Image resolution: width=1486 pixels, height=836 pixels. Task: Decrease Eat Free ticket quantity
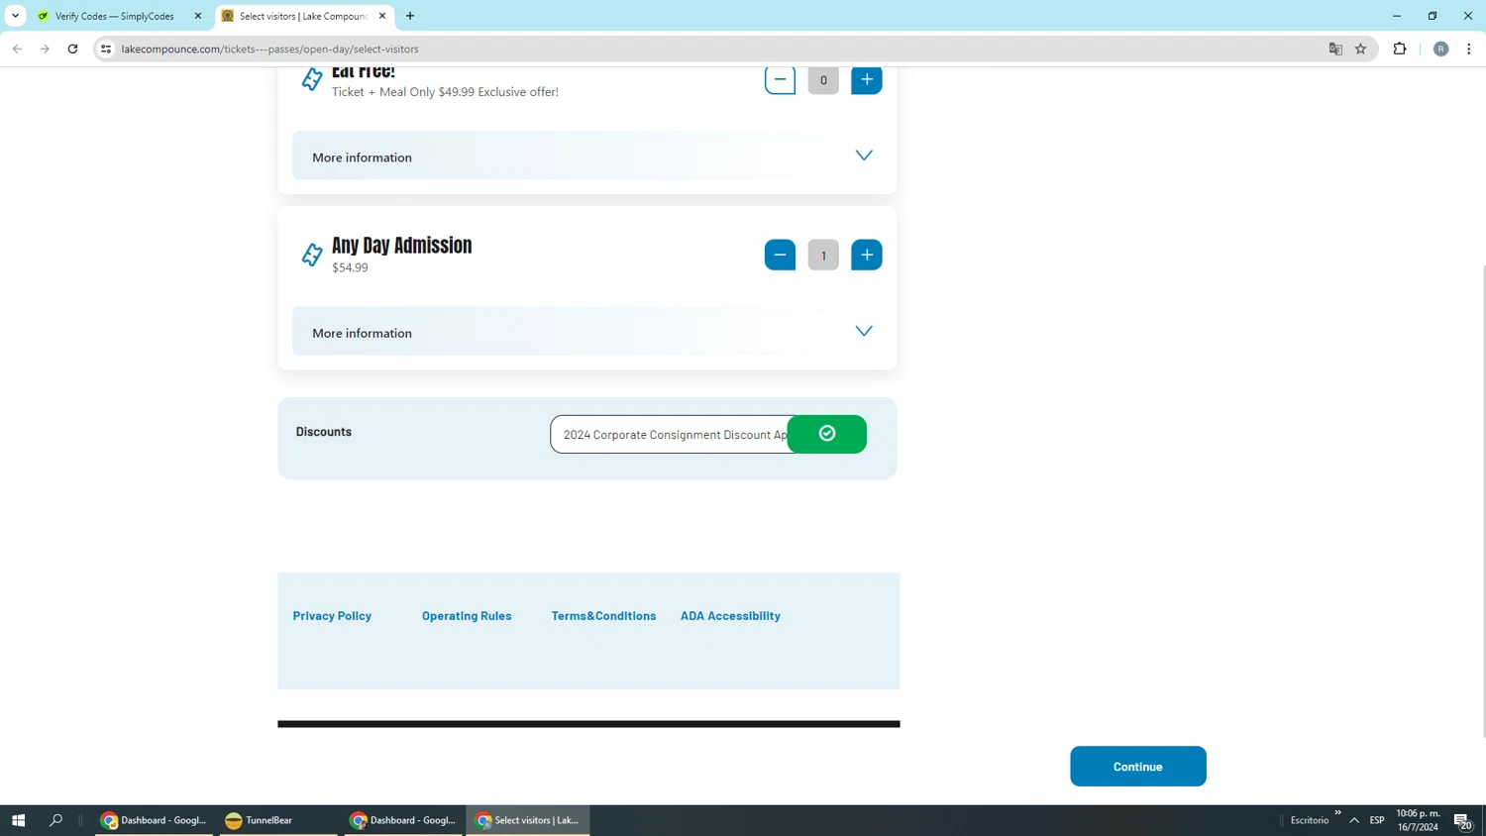click(780, 80)
